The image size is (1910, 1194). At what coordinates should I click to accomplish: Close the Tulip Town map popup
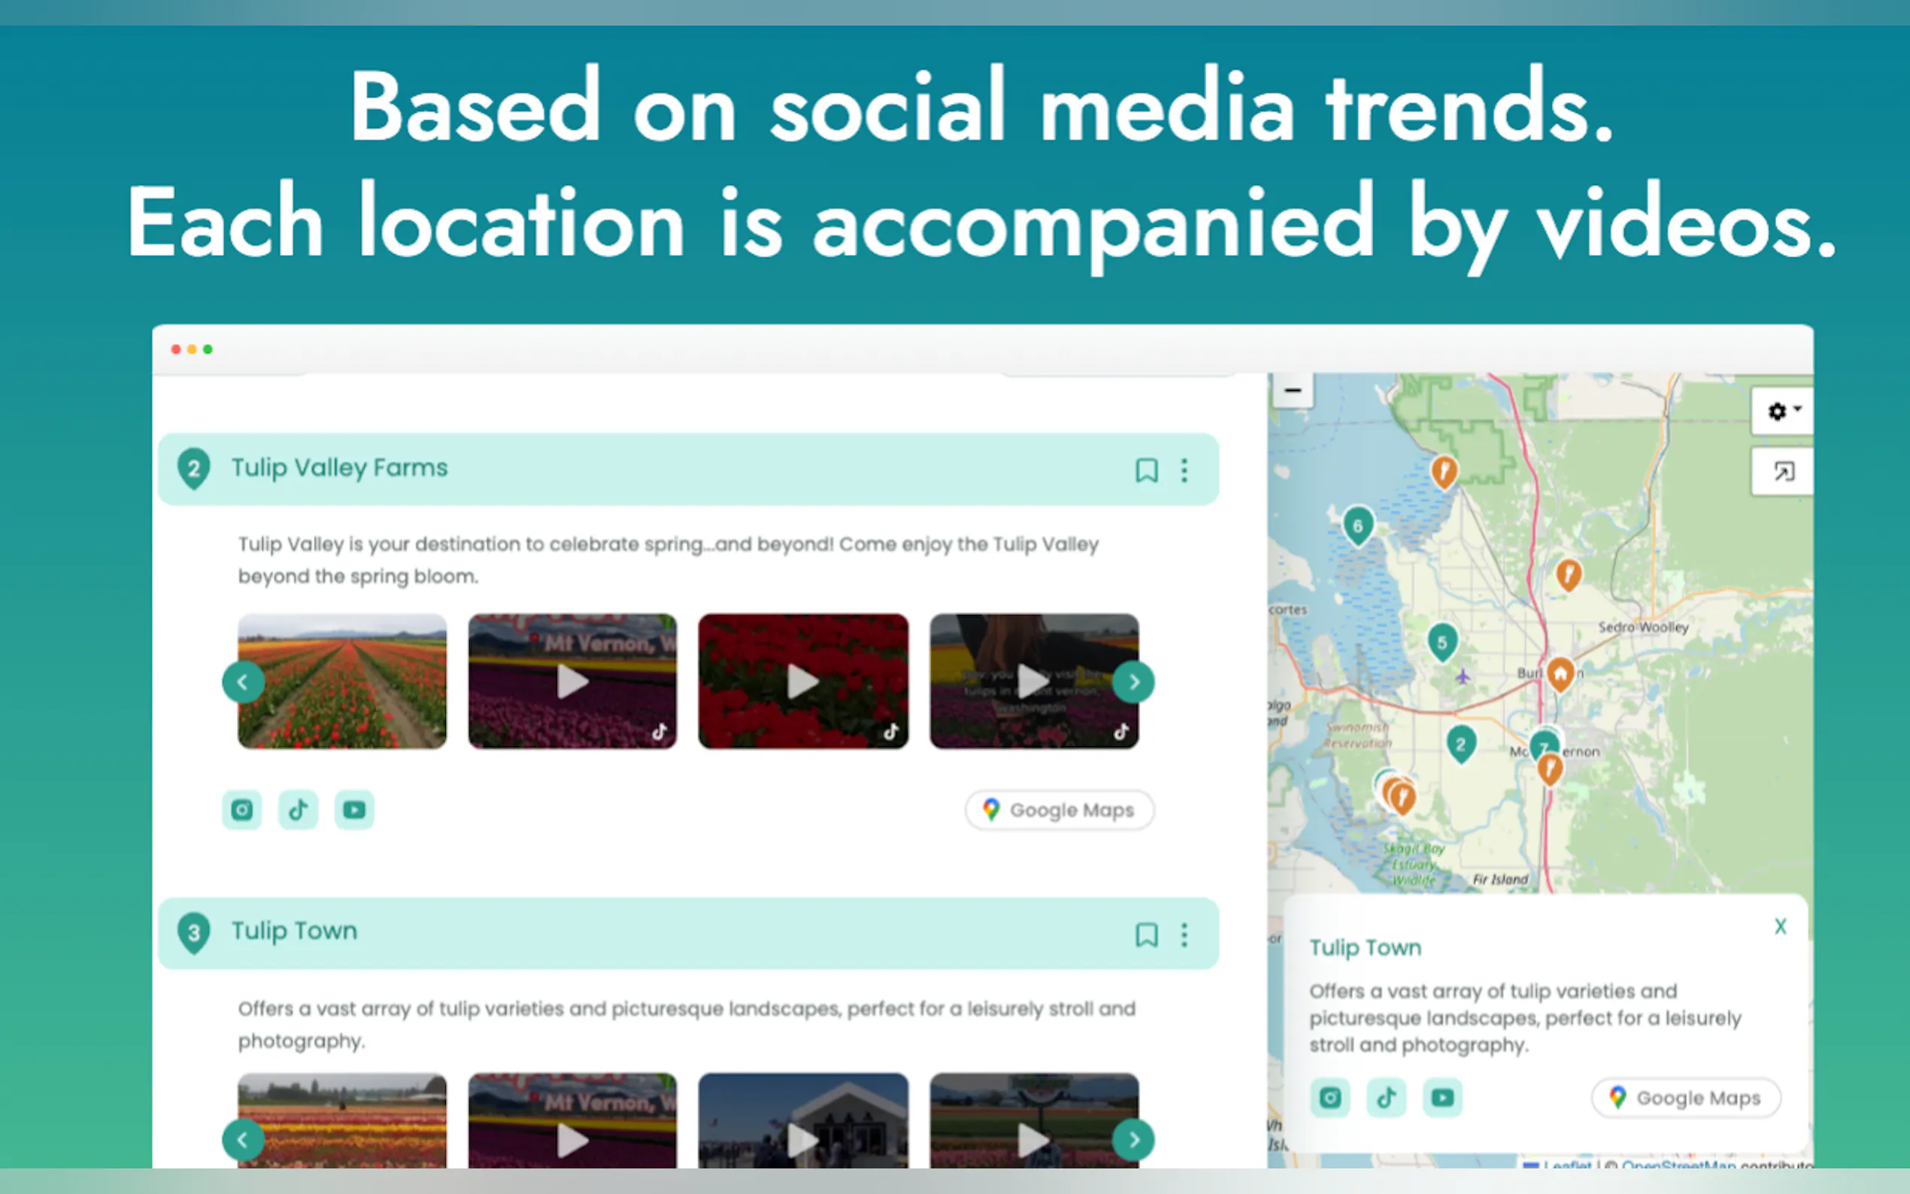coord(1780,926)
